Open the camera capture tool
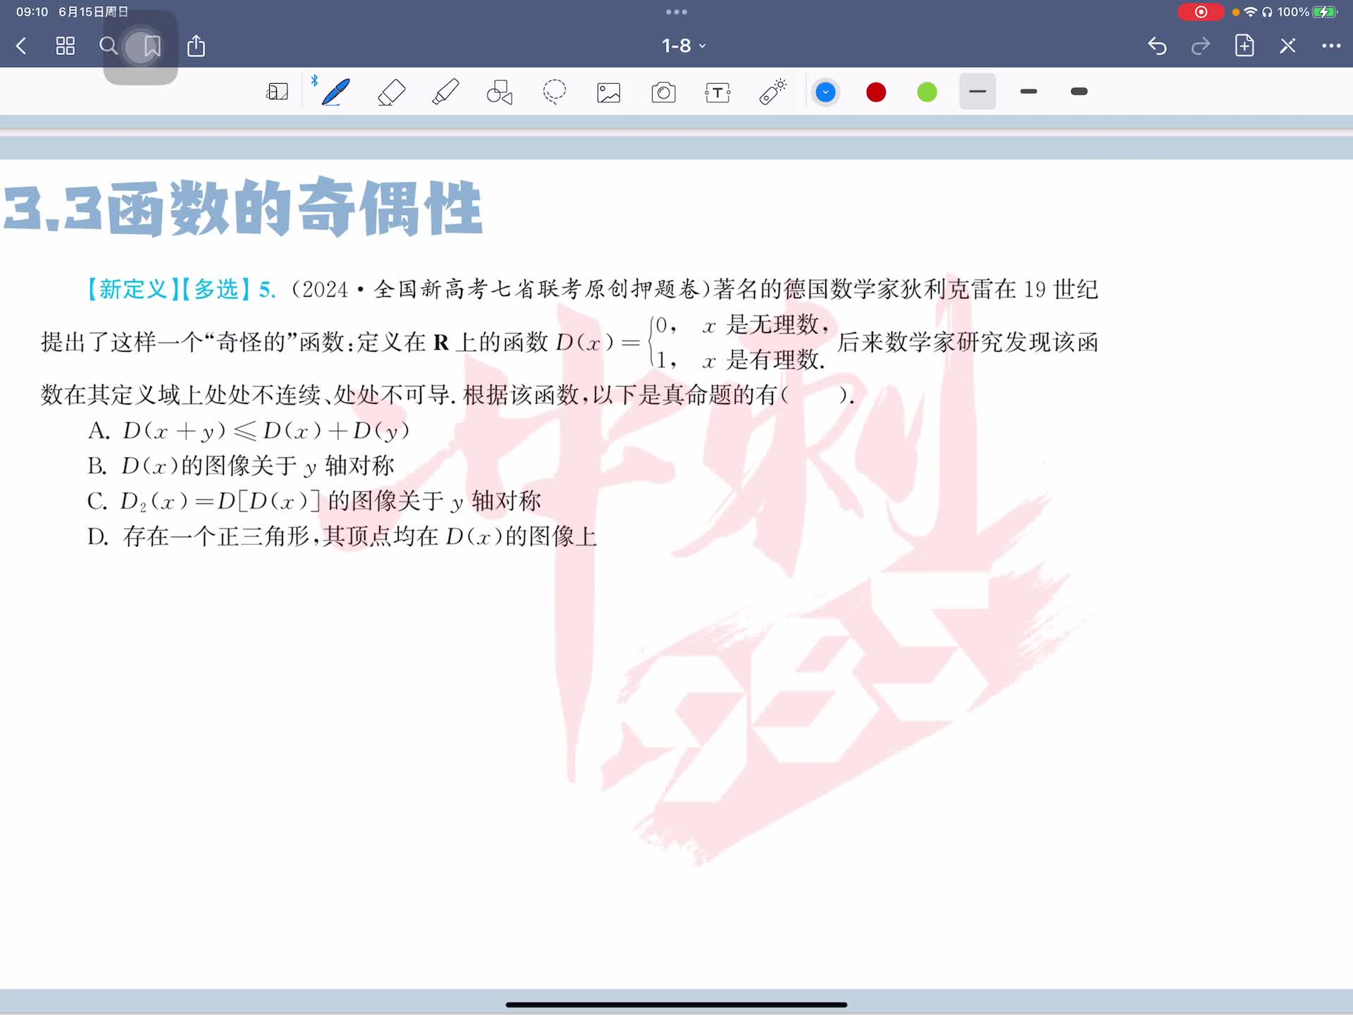 pos(663,92)
